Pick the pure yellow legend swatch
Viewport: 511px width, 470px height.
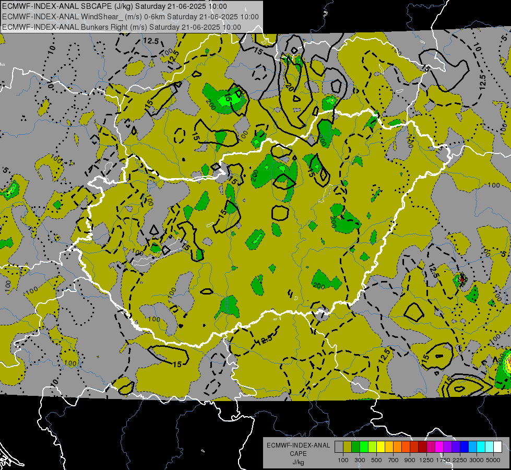tap(381, 447)
